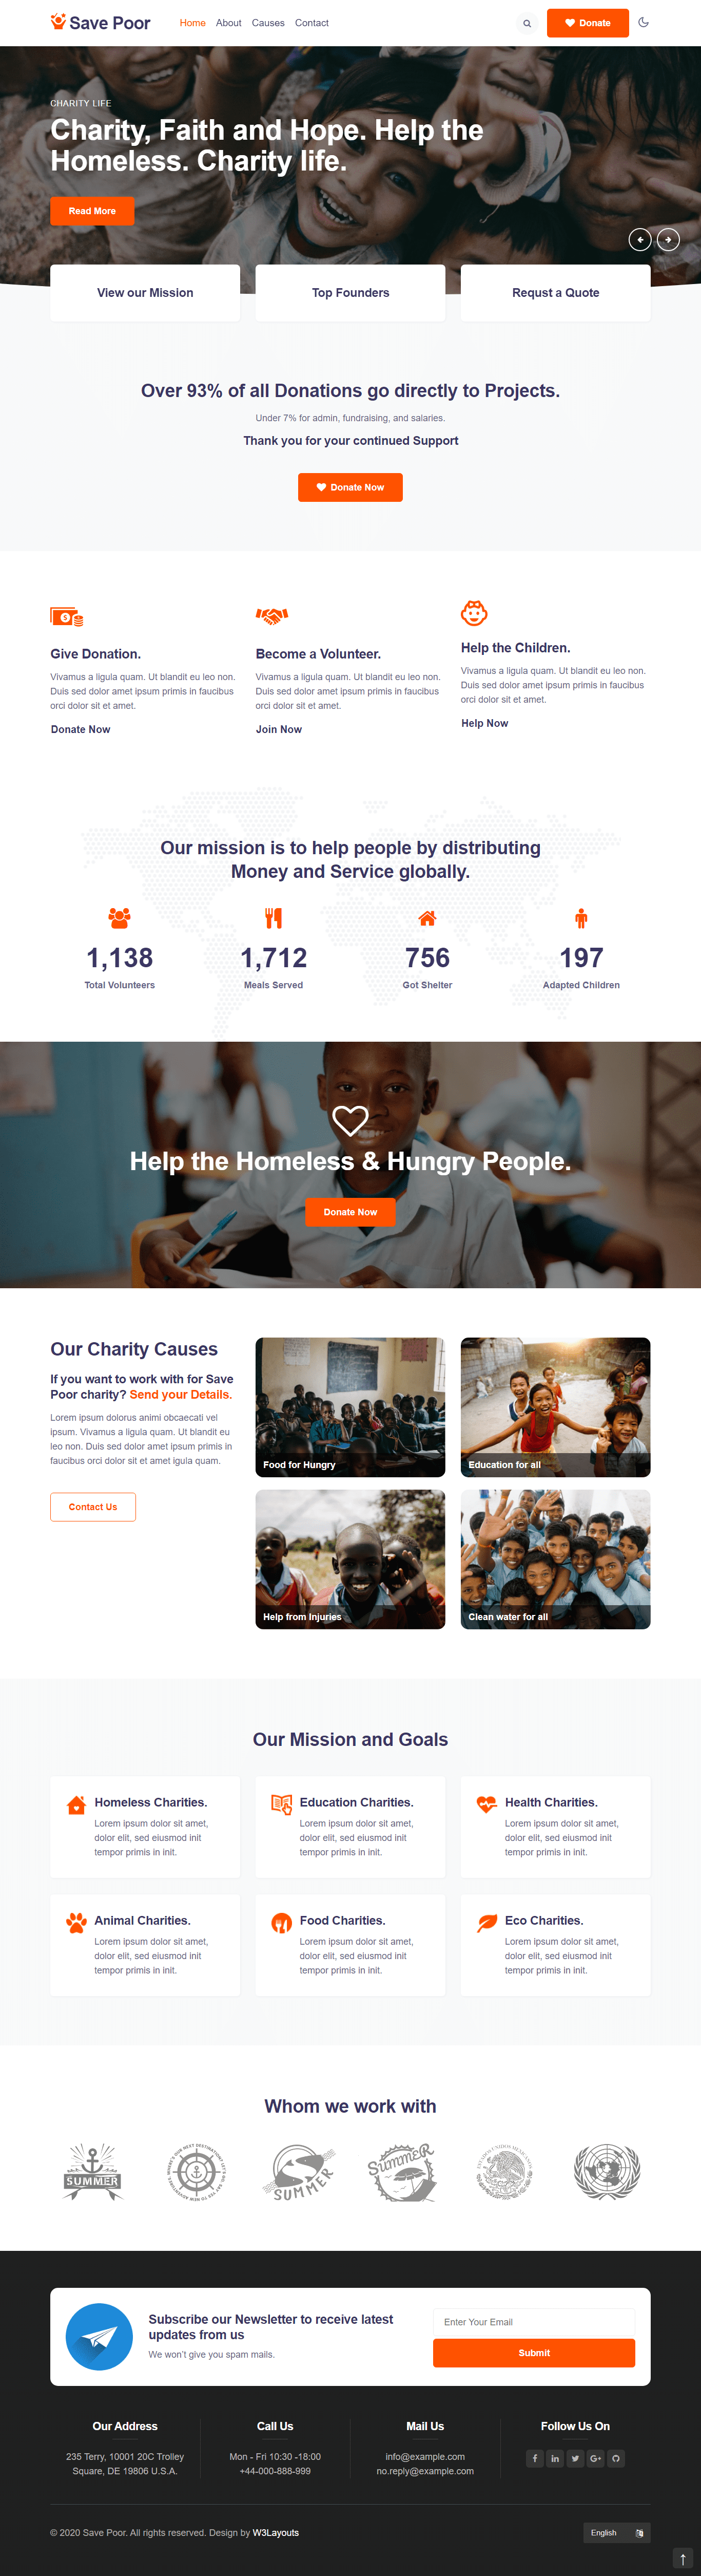Open the Google Plus social icon

tap(595, 2458)
